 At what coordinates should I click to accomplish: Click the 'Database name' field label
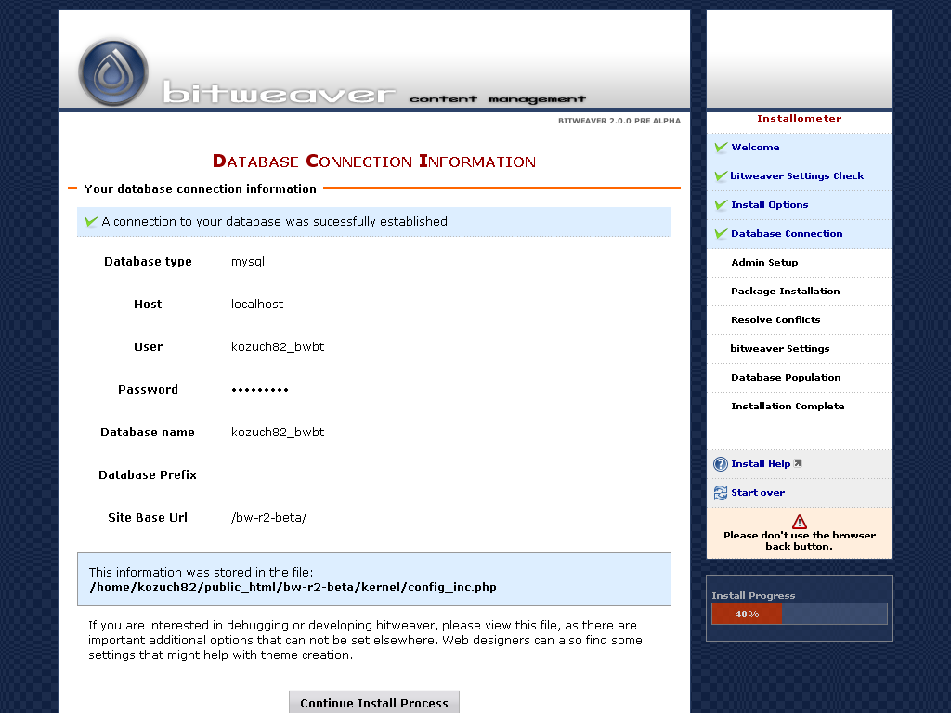pos(148,433)
